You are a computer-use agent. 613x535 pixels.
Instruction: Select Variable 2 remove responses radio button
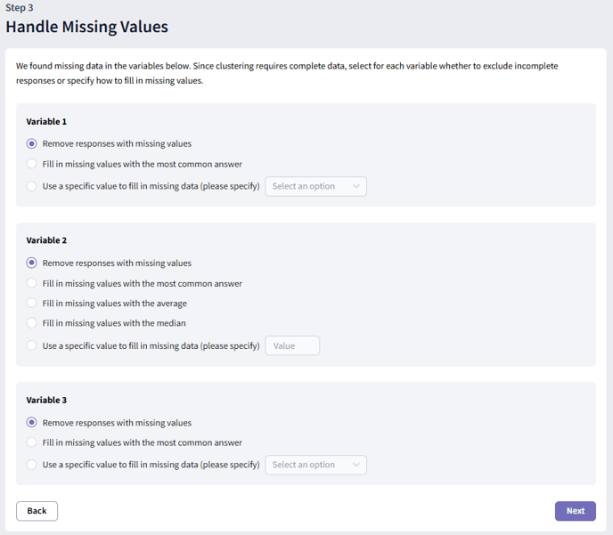tap(32, 263)
